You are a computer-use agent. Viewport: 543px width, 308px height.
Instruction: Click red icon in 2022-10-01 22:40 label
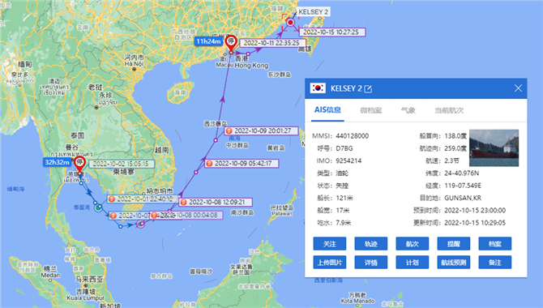coord(112,199)
